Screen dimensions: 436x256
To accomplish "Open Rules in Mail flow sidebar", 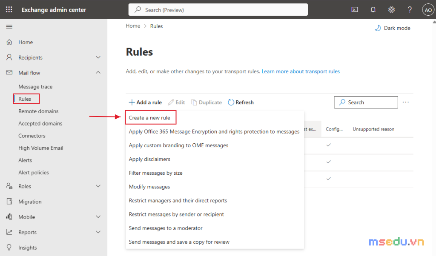I will coord(25,99).
